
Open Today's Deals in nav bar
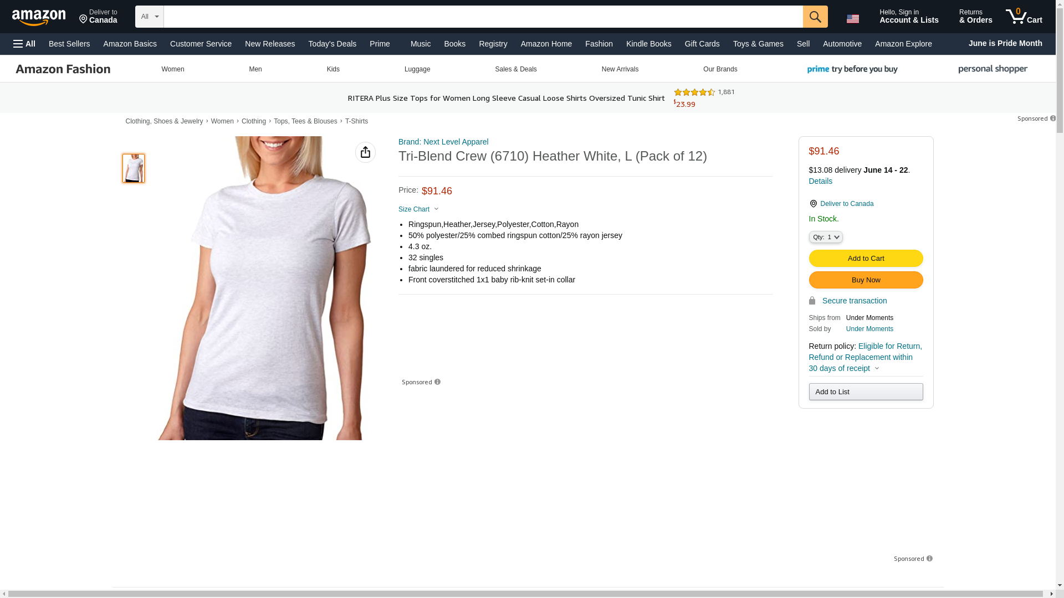click(332, 44)
